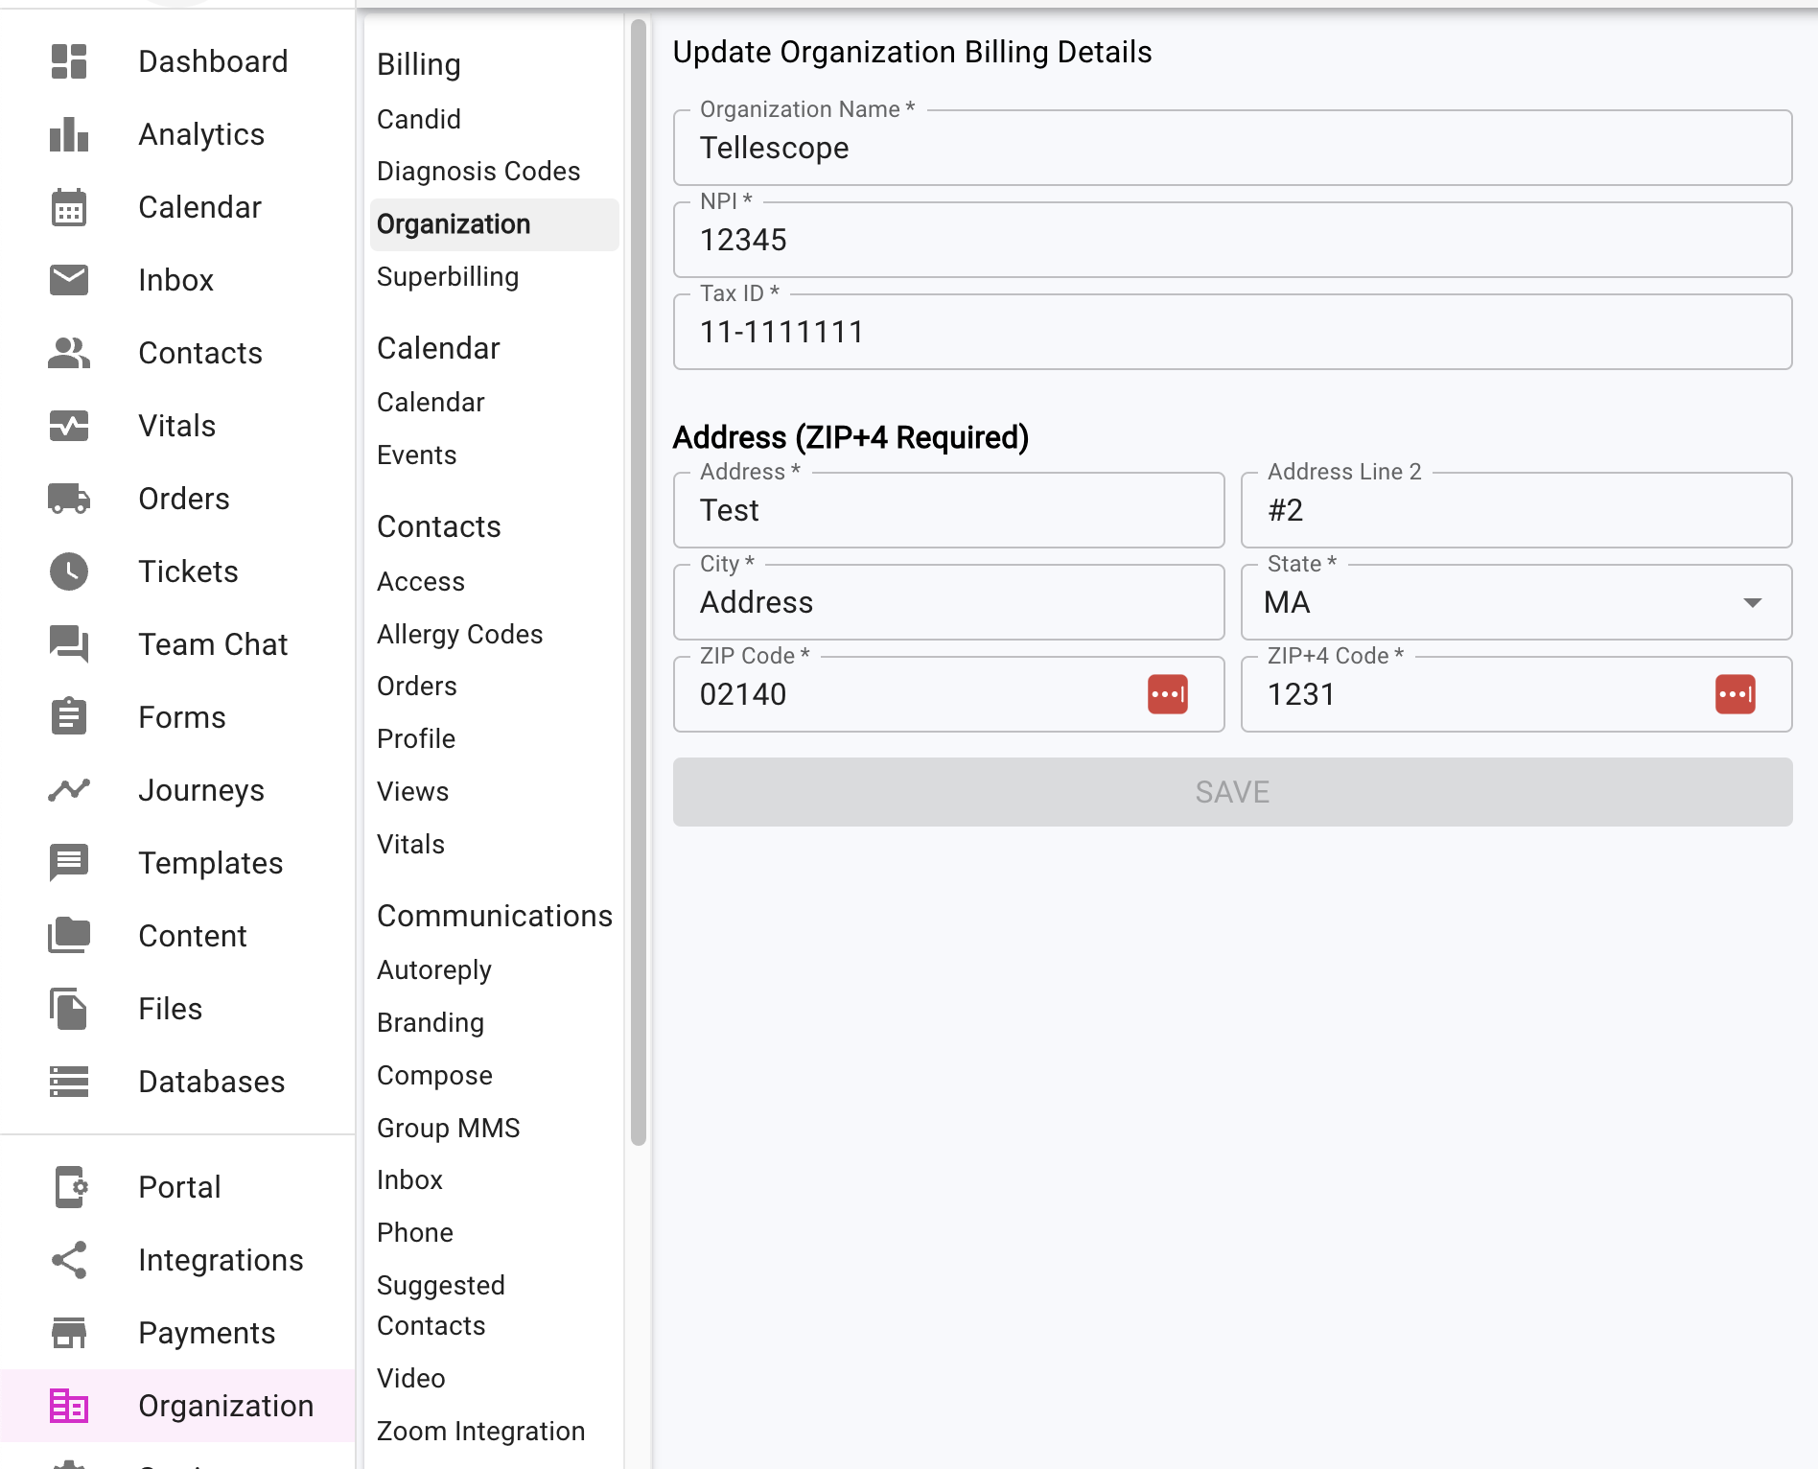The image size is (1818, 1469).
Task: Click the Journeys line graph icon
Action: click(69, 790)
